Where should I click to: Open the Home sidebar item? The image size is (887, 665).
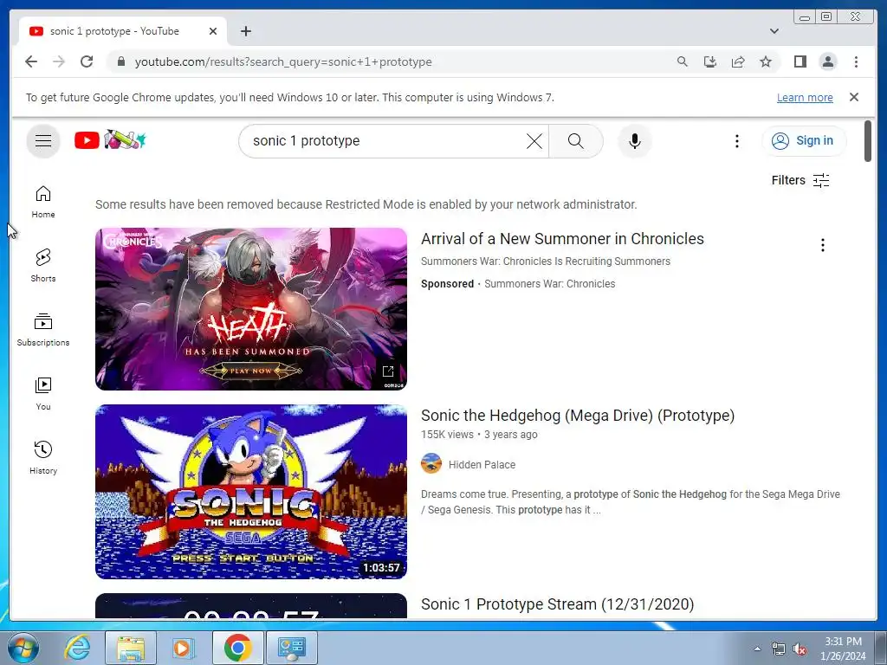[x=43, y=202]
